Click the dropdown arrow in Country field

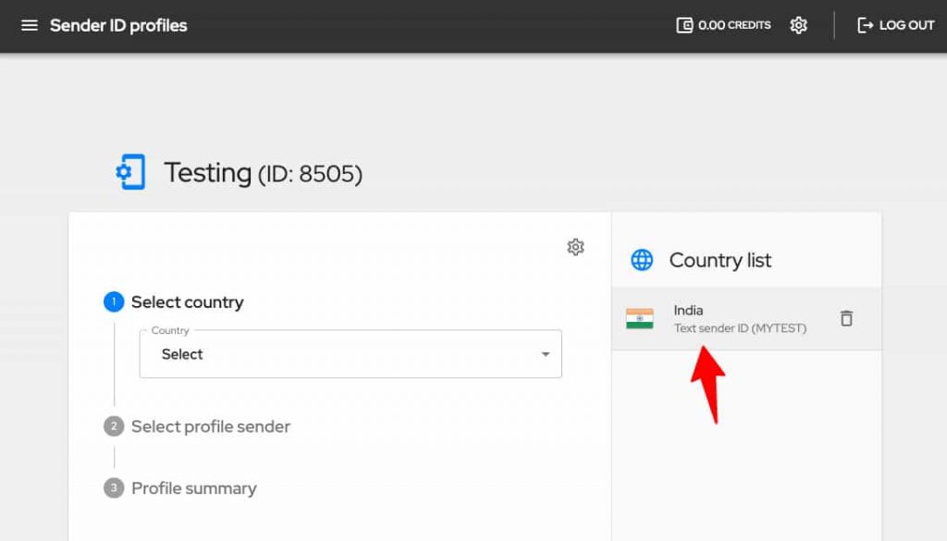coord(546,354)
